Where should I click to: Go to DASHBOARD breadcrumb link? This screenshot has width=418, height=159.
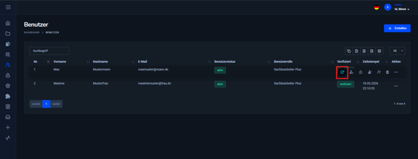(x=32, y=33)
